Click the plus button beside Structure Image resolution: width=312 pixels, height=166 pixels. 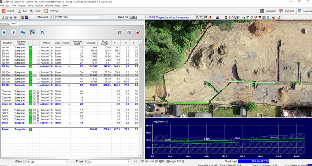(x=52, y=17)
